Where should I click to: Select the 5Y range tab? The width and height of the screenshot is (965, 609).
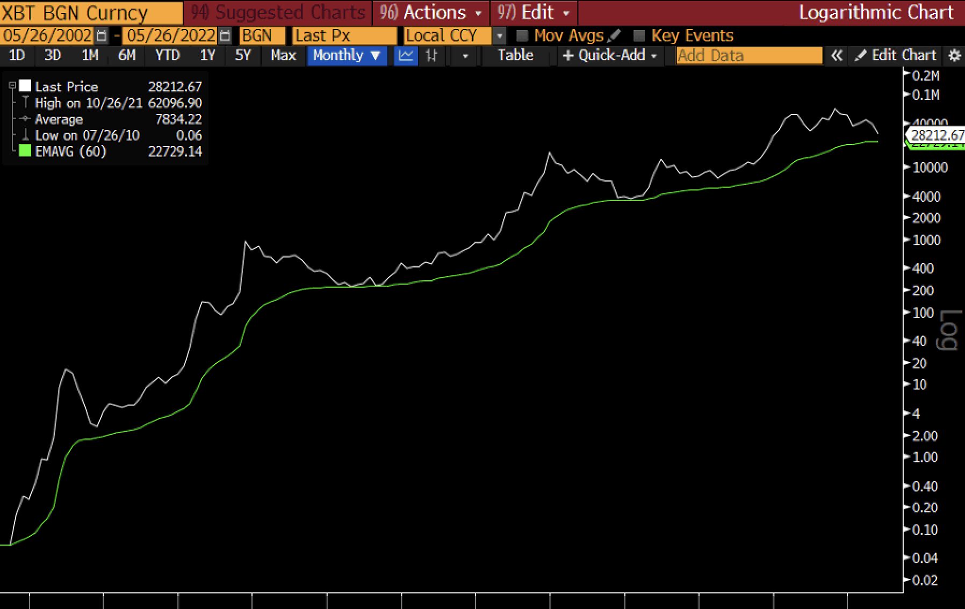[x=243, y=55]
